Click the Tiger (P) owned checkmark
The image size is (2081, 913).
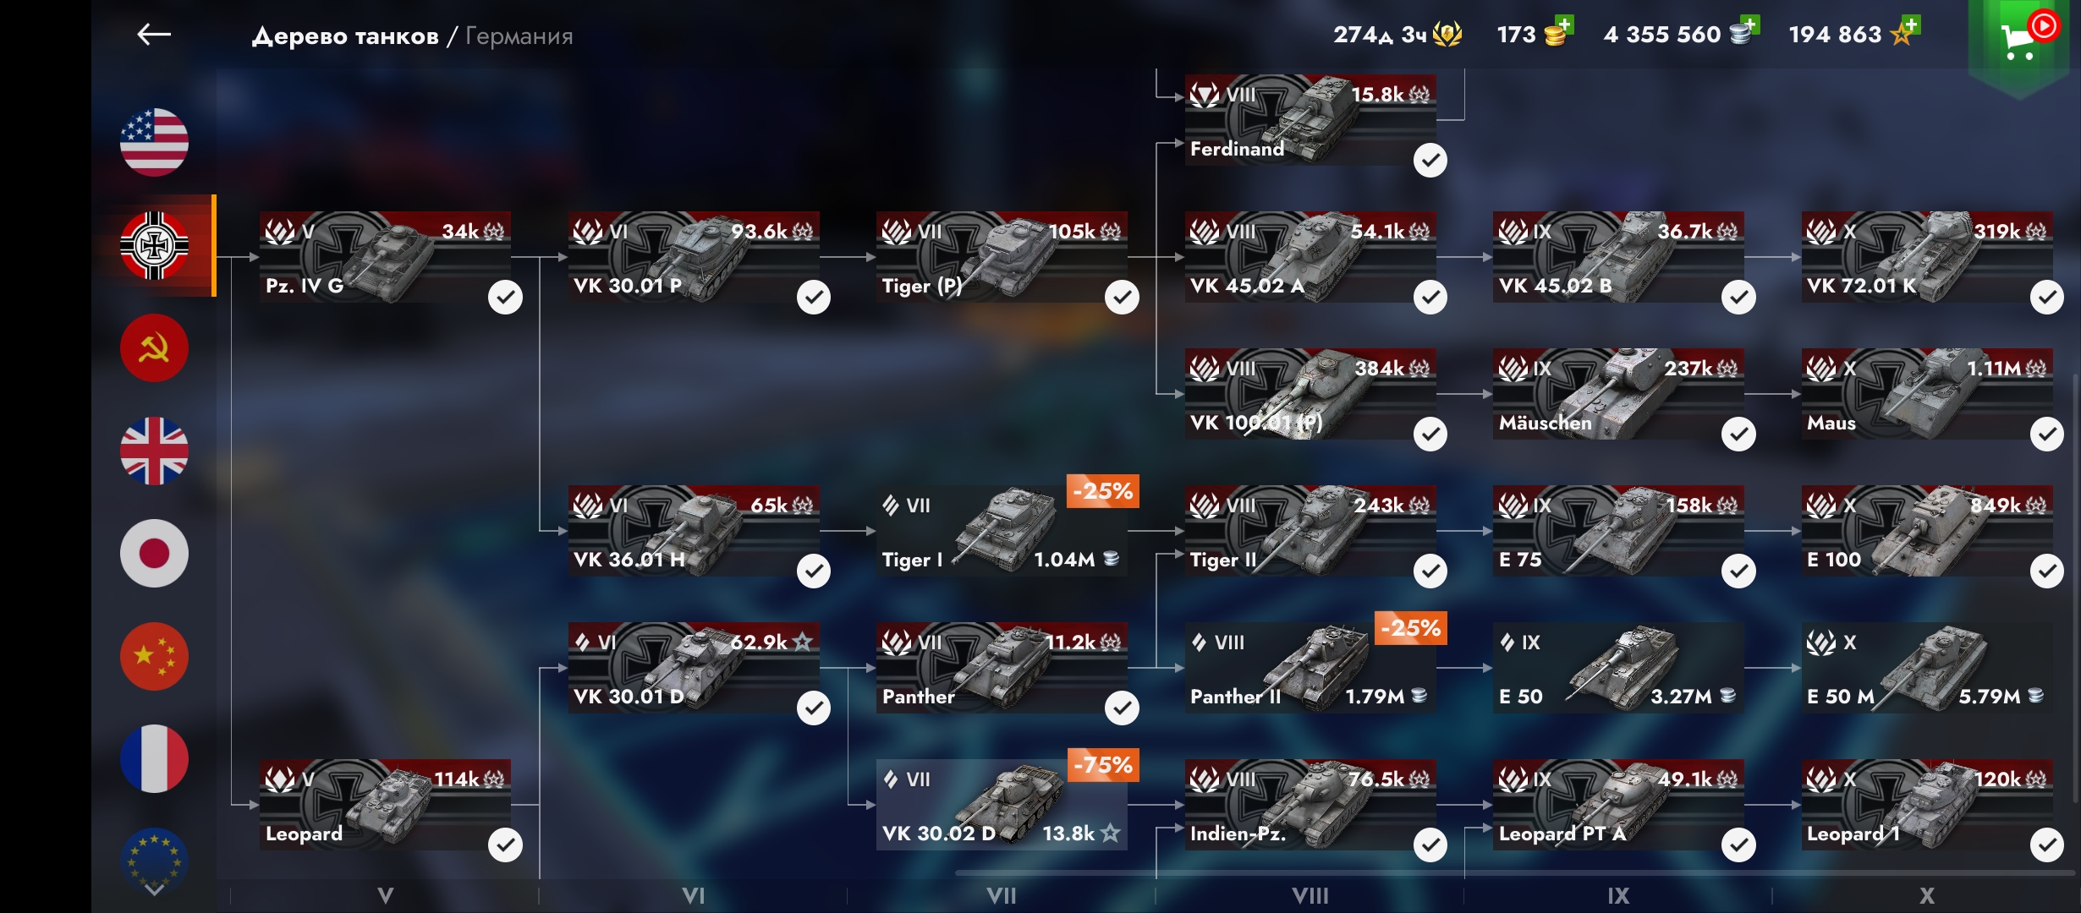pyautogui.click(x=1122, y=298)
